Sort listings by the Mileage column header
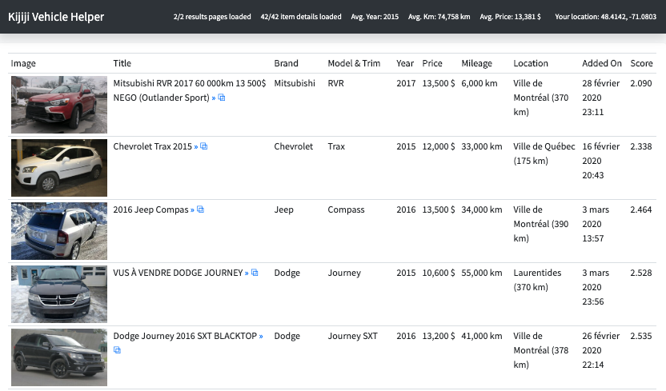This screenshot has height=391, width=666. [476, 63]
